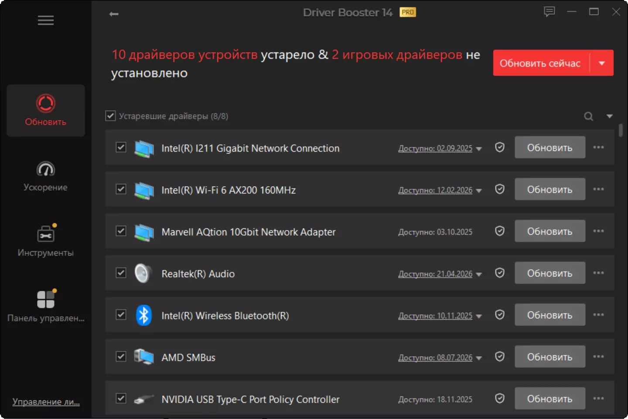Click the search magnifier icon
Image resolution: width=628 pixels, height=419 pixels.
point(588,116)
